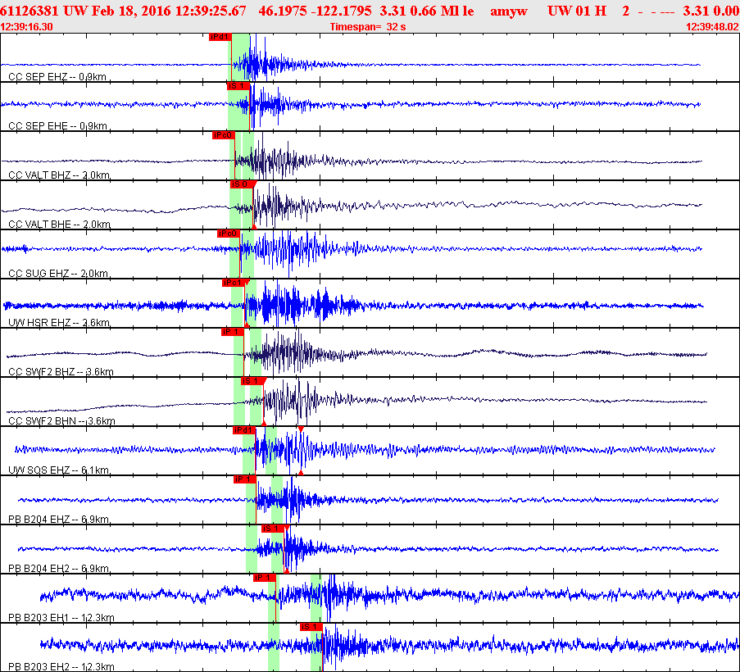Click the 'CC SEP EHE -- 0.9km' channel label
This screenshot has width=740, height=672.
(57, 126)
